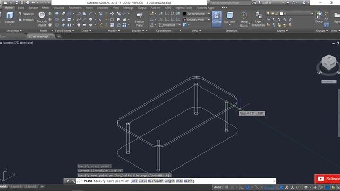This screenshot has height=191, width=340.
Task: Select the Rectangle tool in Draw panel
Action: tap(84, 25)
